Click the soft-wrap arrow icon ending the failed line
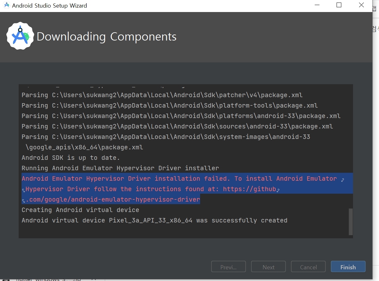 [343, 180]
